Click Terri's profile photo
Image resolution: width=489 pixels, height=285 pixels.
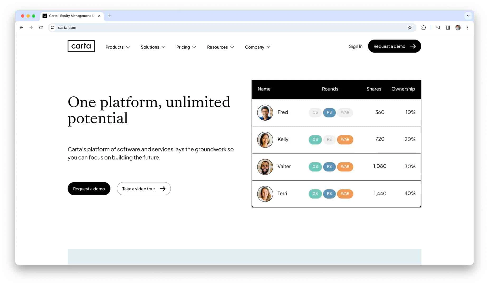pyautogui.click(x=265, y=194)
